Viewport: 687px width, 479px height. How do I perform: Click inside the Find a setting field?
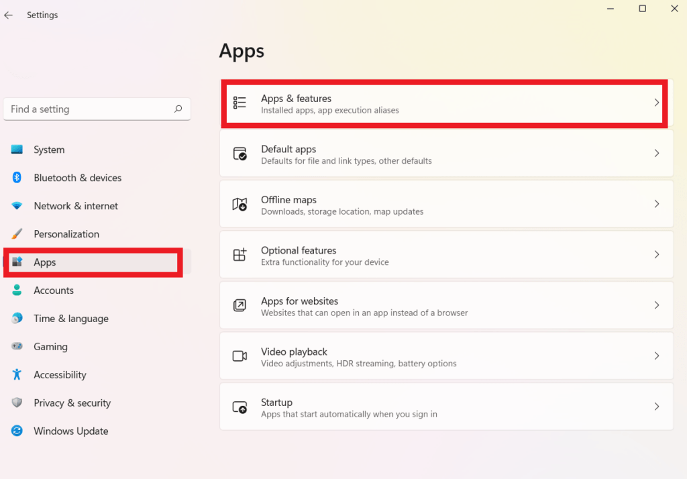point(87,109)
